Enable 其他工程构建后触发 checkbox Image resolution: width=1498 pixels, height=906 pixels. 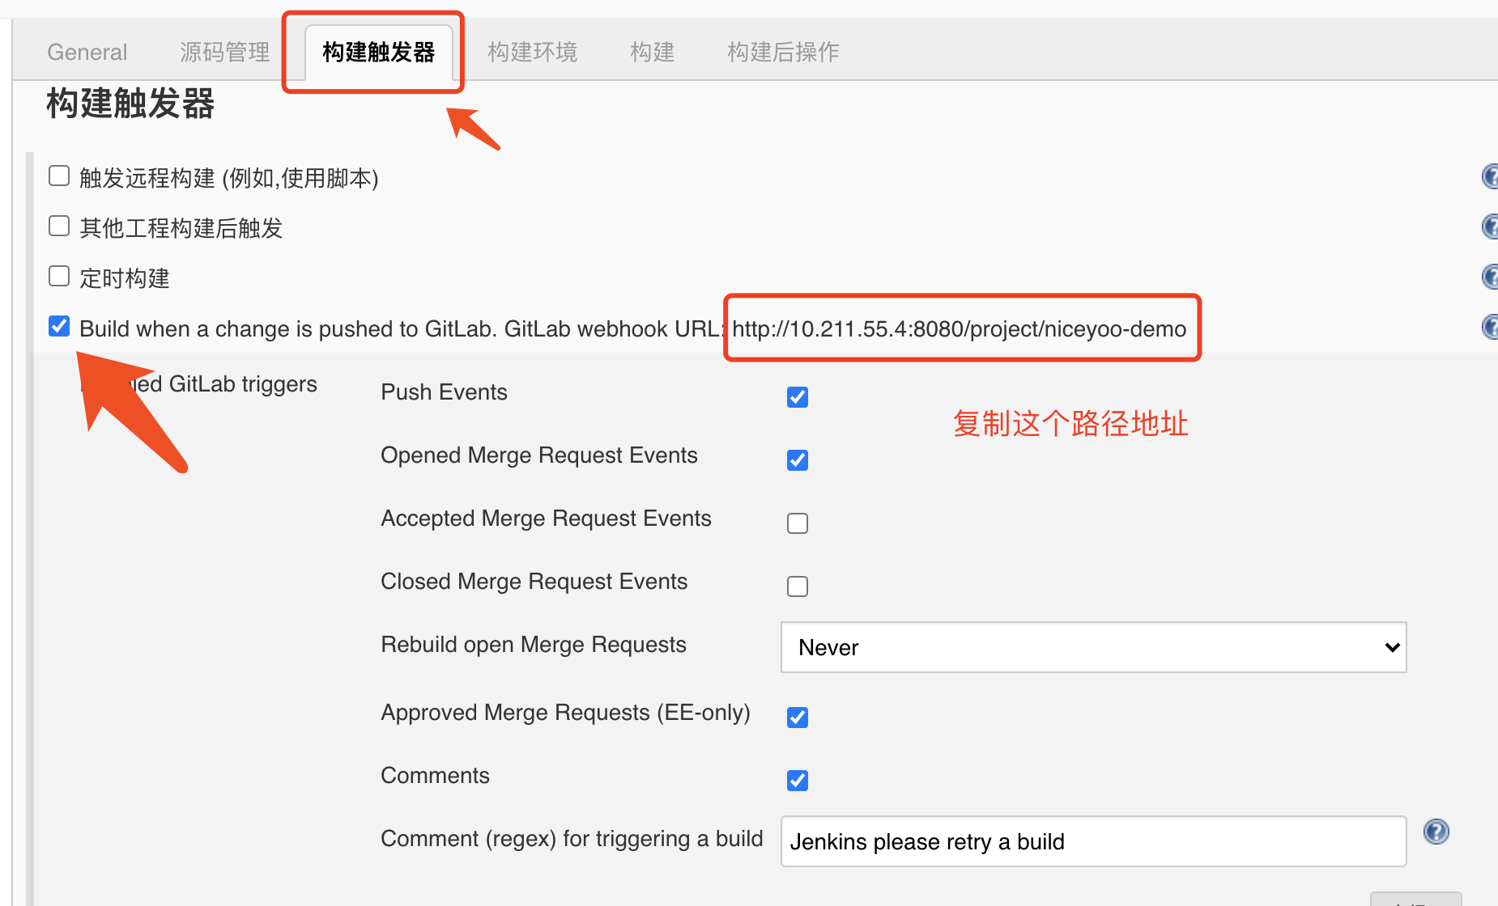pyautogui.click(x=59, y=226)
